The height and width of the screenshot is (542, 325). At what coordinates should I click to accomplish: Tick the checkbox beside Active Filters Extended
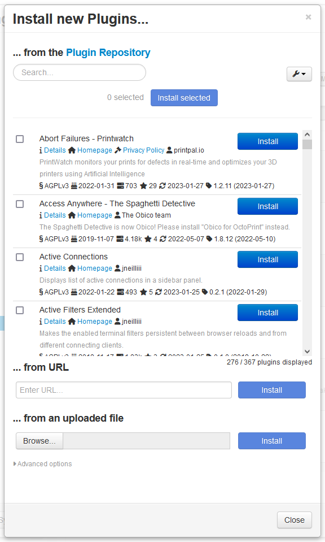click(x=20, y=310)
